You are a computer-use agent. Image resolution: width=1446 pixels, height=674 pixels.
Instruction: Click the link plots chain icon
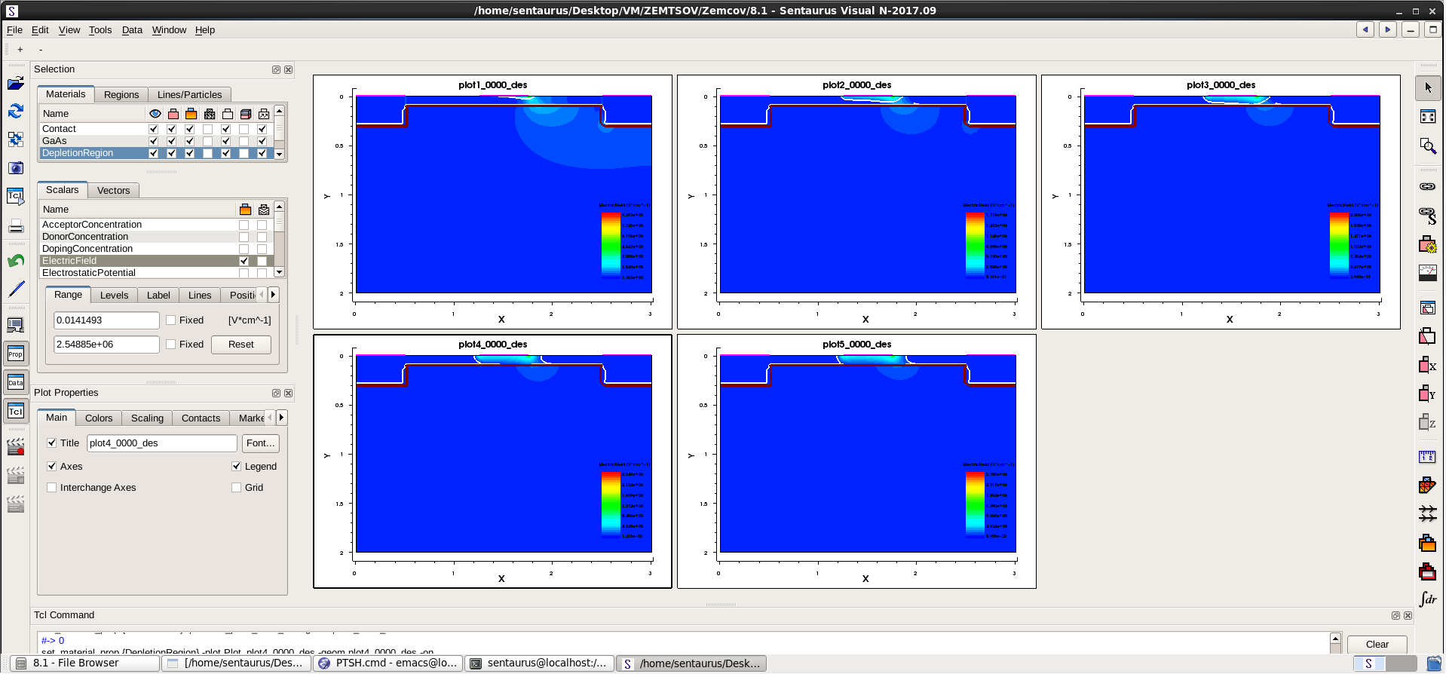click(x=1428, y=186)
